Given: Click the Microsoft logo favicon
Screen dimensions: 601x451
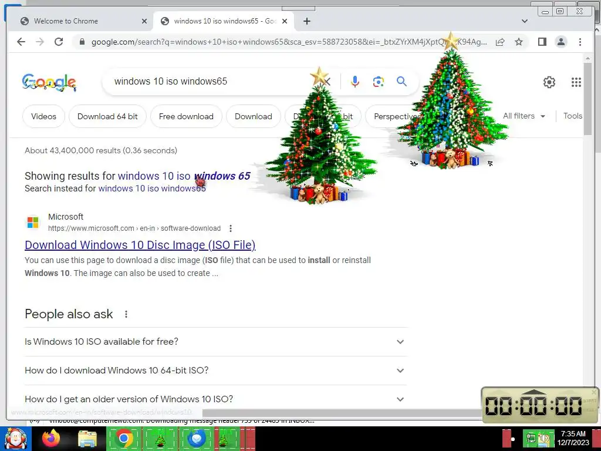Looking at the screenshot, I should 33,223.
